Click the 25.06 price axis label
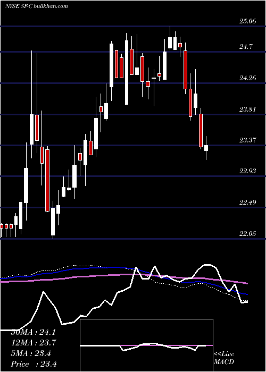 tap(247, 21)
